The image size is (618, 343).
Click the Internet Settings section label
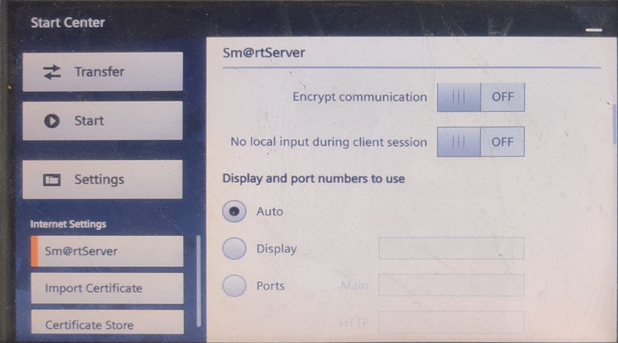pyautogui.click(x=68, y=224)
